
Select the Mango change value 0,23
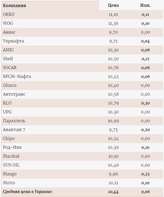(145, 174)
